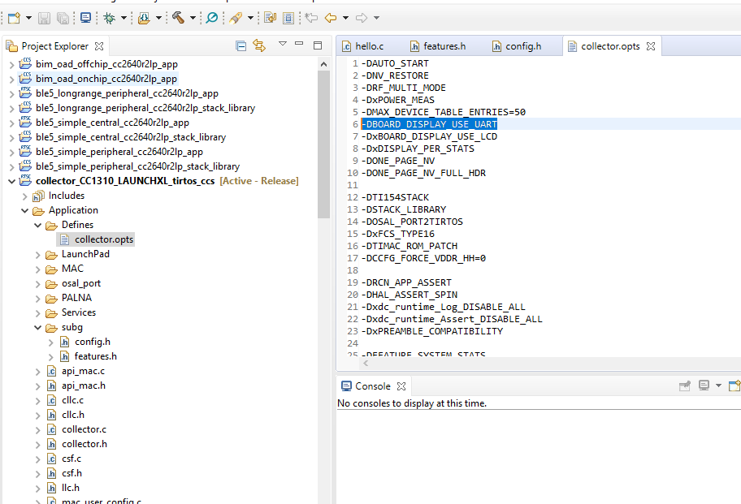Click the New project toolbar icon
741x504 pixels.
[x=14, y=17]
